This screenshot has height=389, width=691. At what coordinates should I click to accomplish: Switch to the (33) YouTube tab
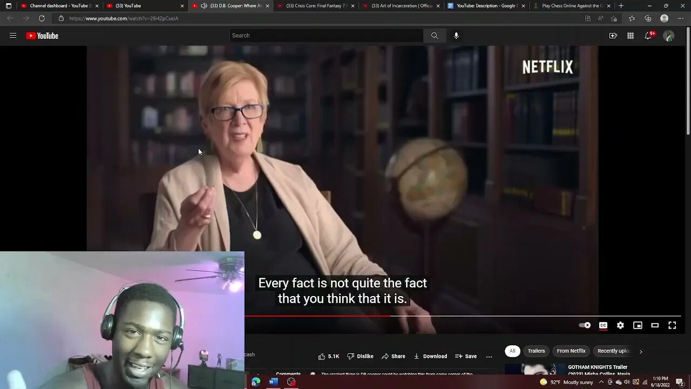click(145, 6)
